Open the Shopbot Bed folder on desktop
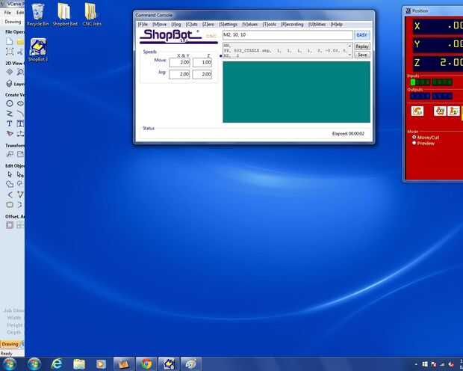This screenshot has width=463, height=371. click(65, 15)
